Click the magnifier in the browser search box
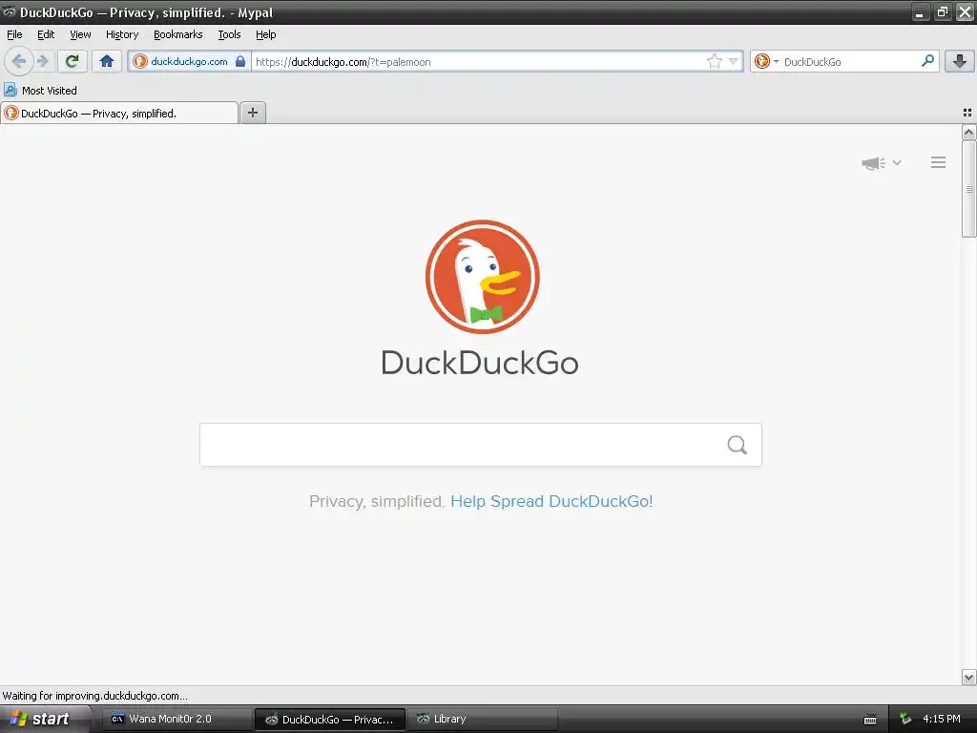Screen dimensions: 977x733 tap(927, 61)
